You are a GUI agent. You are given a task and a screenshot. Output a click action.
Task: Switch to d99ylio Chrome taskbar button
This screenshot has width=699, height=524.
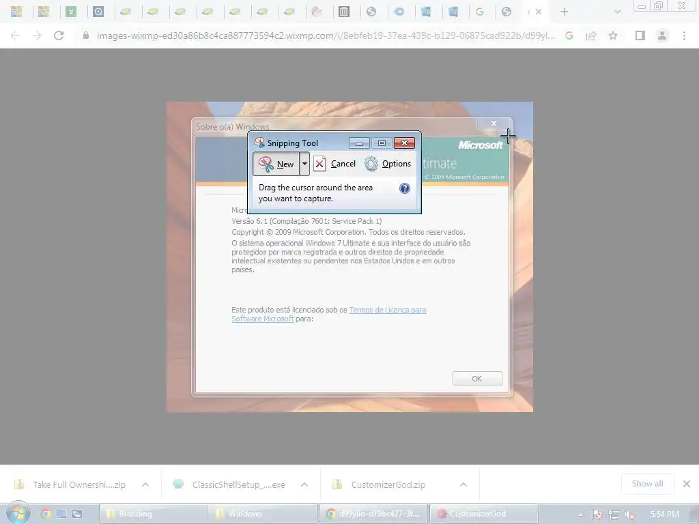click(x=373, y=514)
